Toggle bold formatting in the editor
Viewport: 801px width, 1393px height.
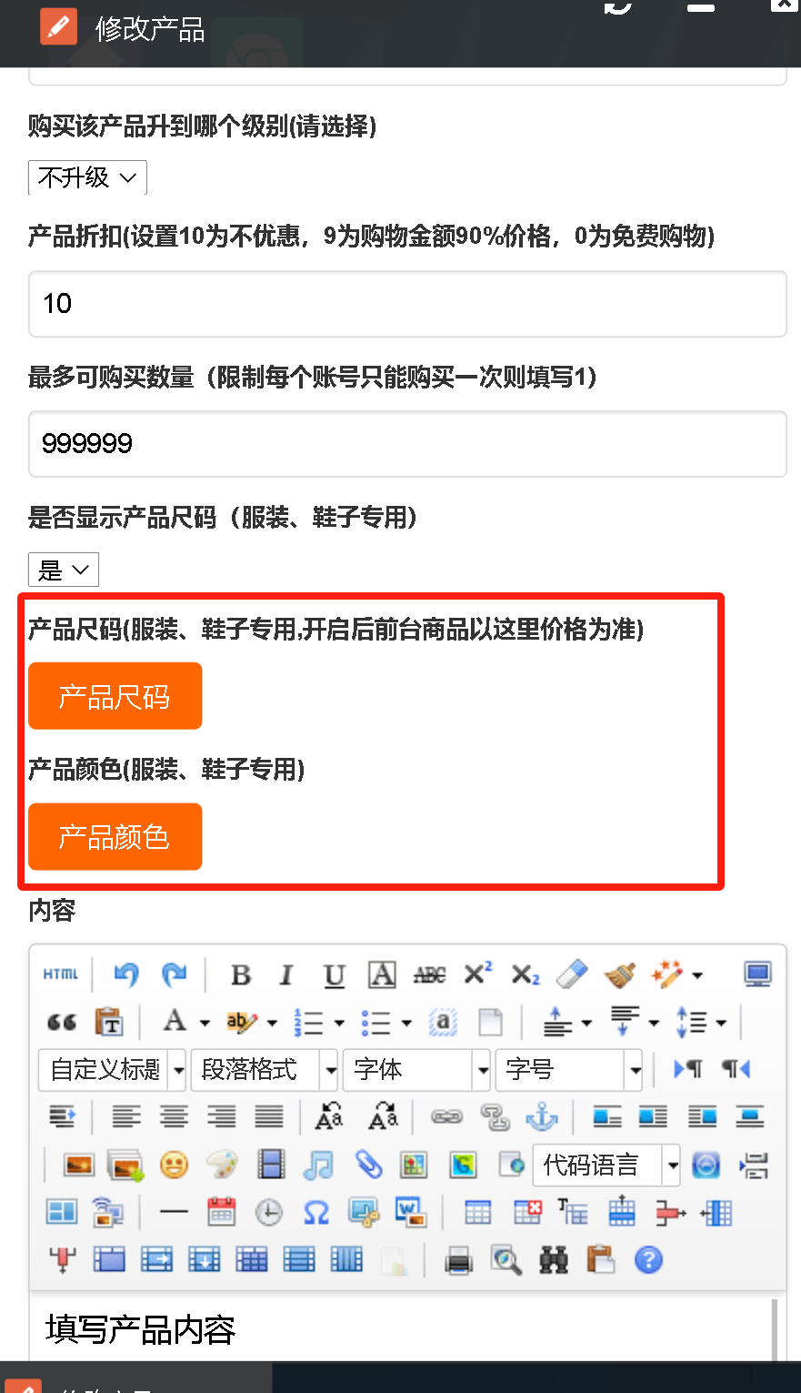click(241, 974)
